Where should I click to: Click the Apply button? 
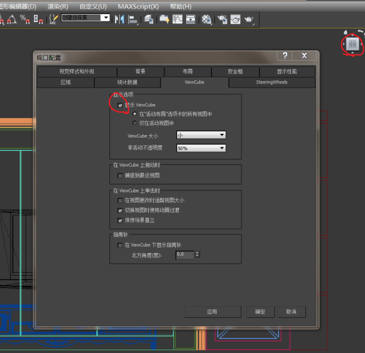[x=212, y=312]
